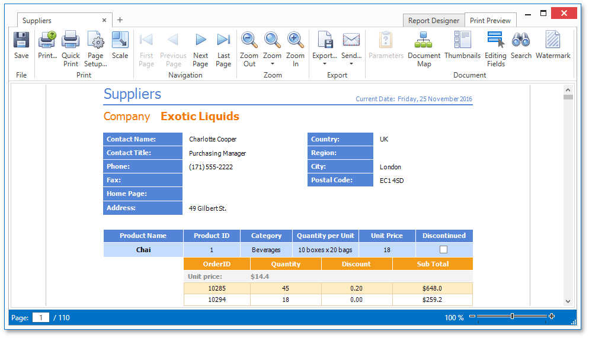Switch to the Report Designer tab
The image size is (589, 338).
point(434,21)
